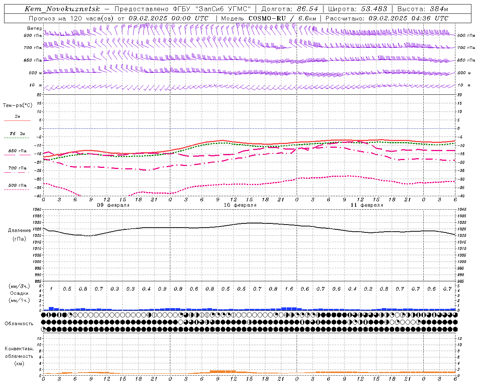Click the 'Осадки' precipitation panel label

pyautogui.click(x=19, y=293)
